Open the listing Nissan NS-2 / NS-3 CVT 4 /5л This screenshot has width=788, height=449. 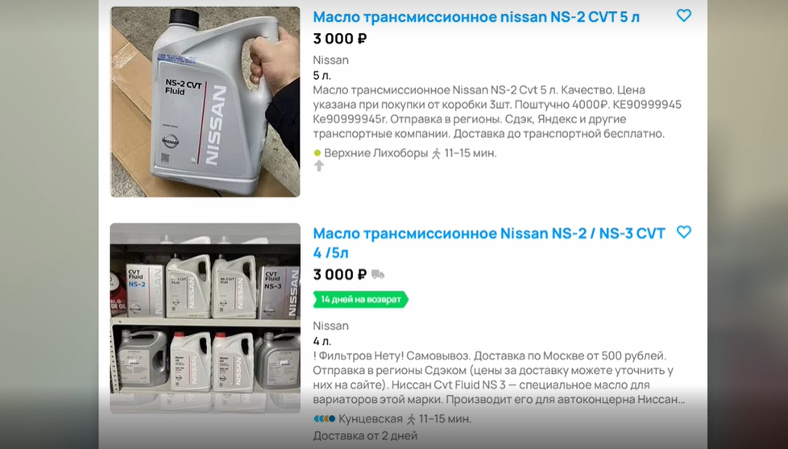click(489, 243)
